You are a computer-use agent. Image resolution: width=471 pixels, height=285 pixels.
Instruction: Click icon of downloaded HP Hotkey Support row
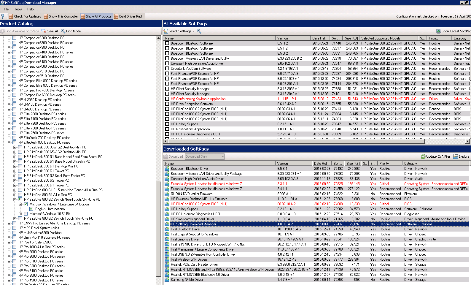(167, 209)
